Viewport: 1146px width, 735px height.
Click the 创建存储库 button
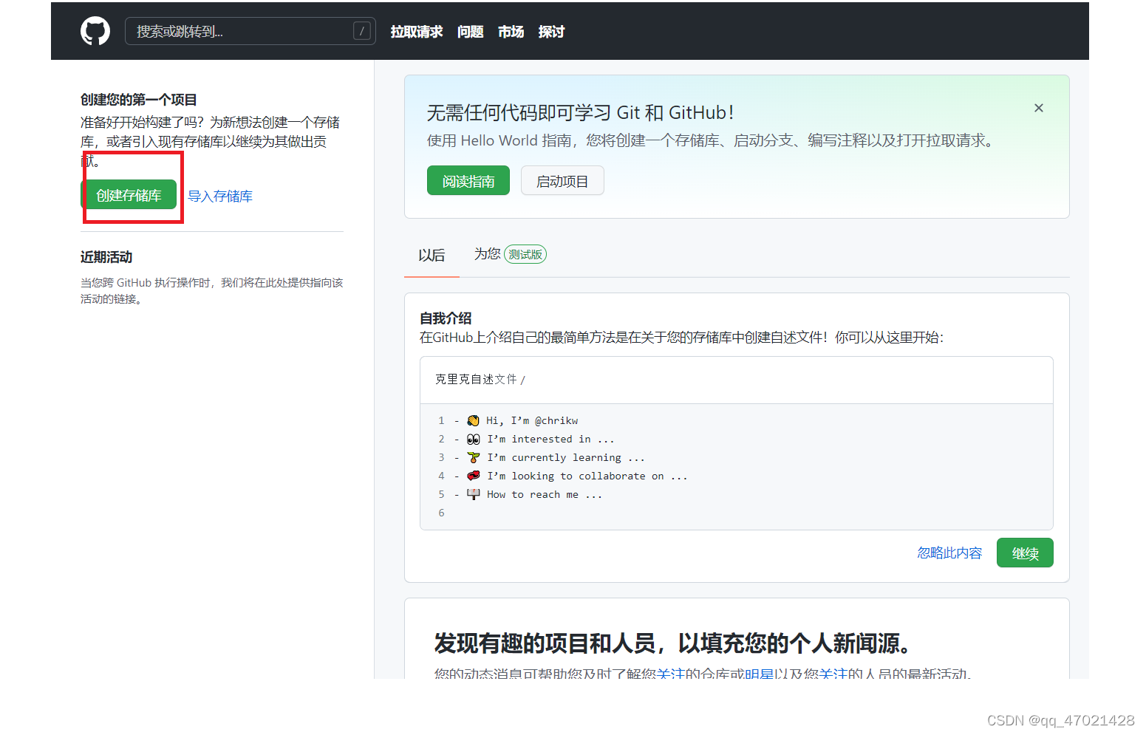coord(130,195)
